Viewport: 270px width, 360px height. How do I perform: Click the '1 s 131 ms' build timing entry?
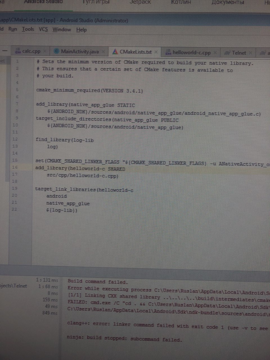[47, 280]
